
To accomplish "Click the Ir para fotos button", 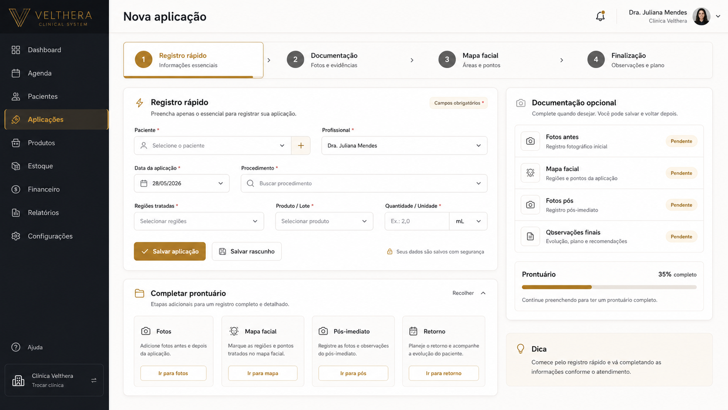I will click(x=173, y=373).
